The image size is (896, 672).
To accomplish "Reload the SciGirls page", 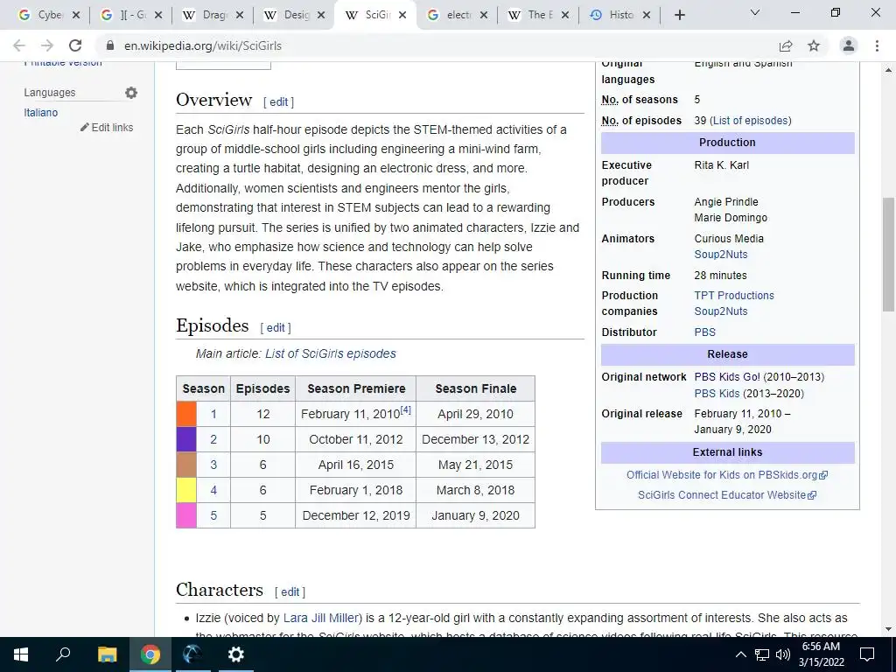I will (75, 45).
